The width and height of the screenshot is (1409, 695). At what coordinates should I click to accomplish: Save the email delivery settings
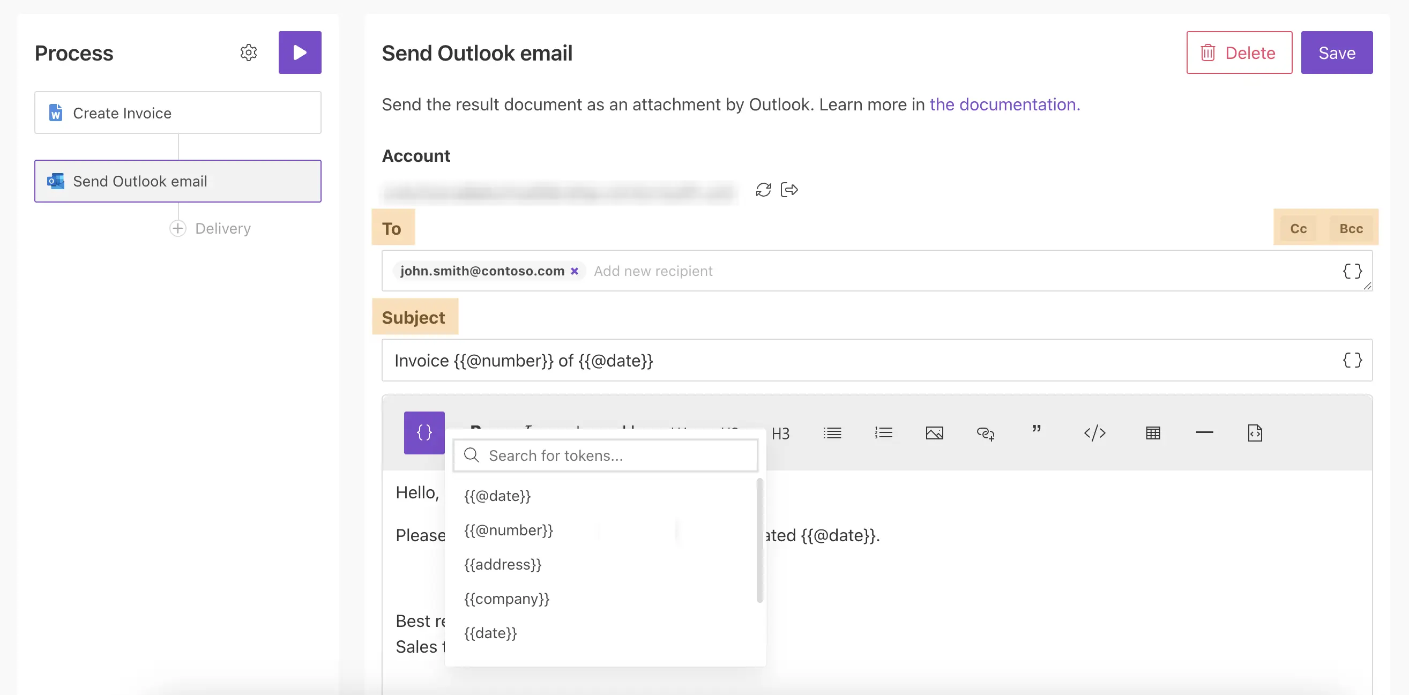point(1336,53)
